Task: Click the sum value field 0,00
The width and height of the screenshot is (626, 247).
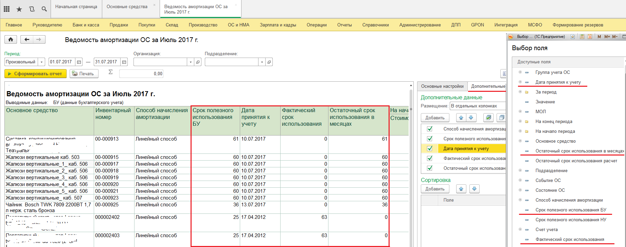Action: [x=141, y=74]
